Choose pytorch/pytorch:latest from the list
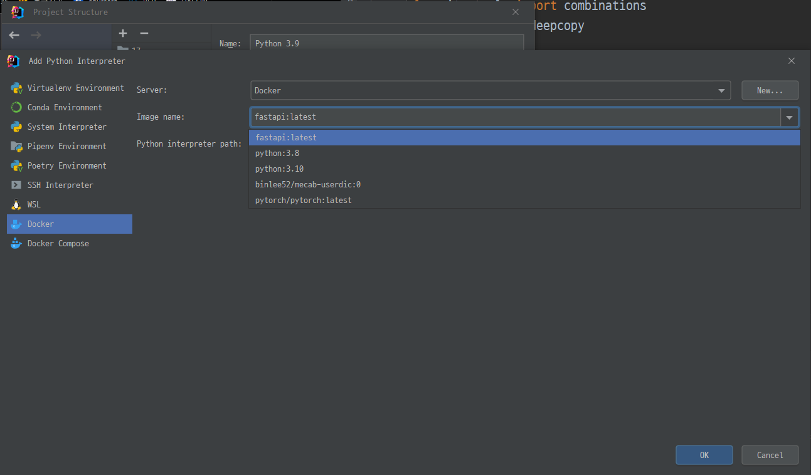The height and width of the screenshot is (475, 811). [x=524, y=200]
